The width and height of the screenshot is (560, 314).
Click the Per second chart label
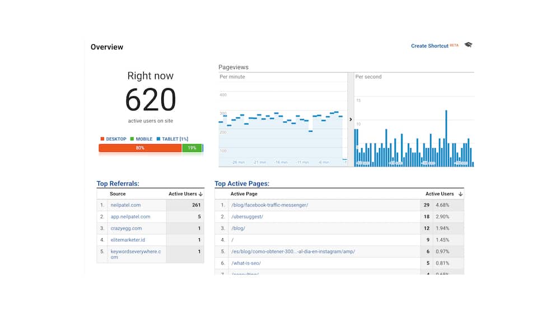pos(368,76)
